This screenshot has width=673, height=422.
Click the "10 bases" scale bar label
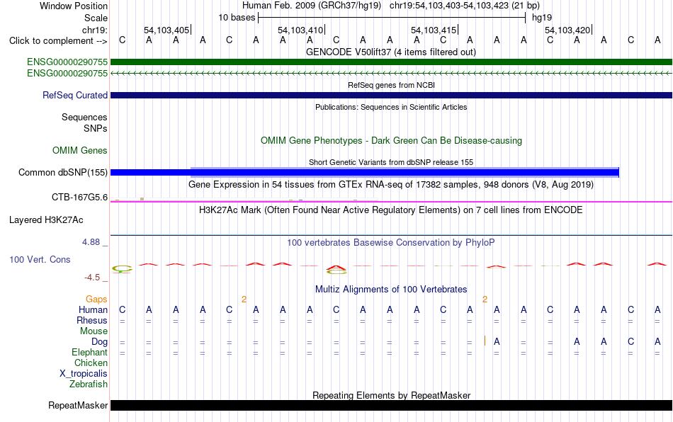click(237, 18)
